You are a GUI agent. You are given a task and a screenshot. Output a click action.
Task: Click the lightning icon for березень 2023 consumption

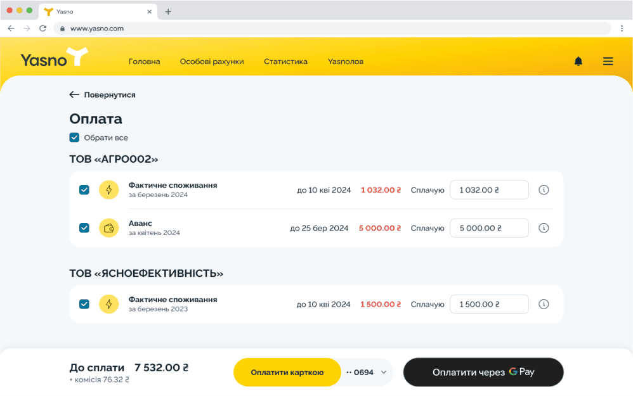click(x=109, y=305)
